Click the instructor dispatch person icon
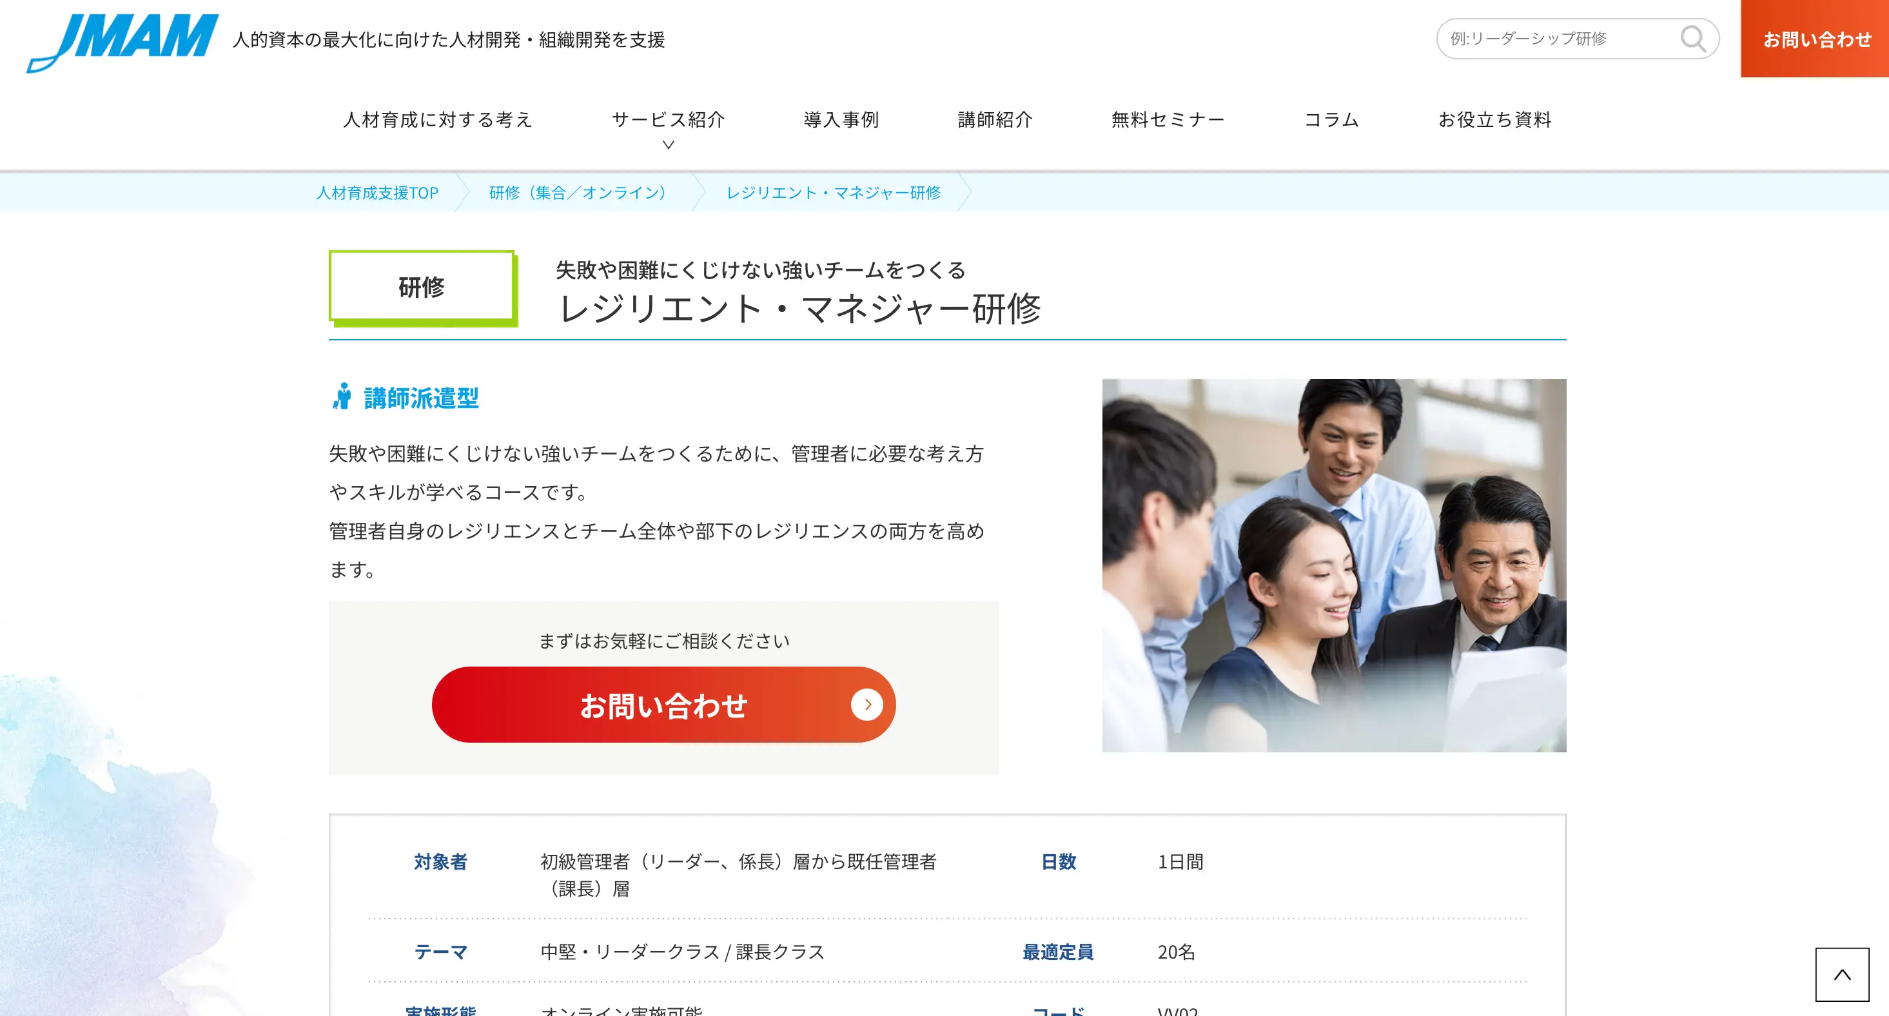 [x=342, y=396]
